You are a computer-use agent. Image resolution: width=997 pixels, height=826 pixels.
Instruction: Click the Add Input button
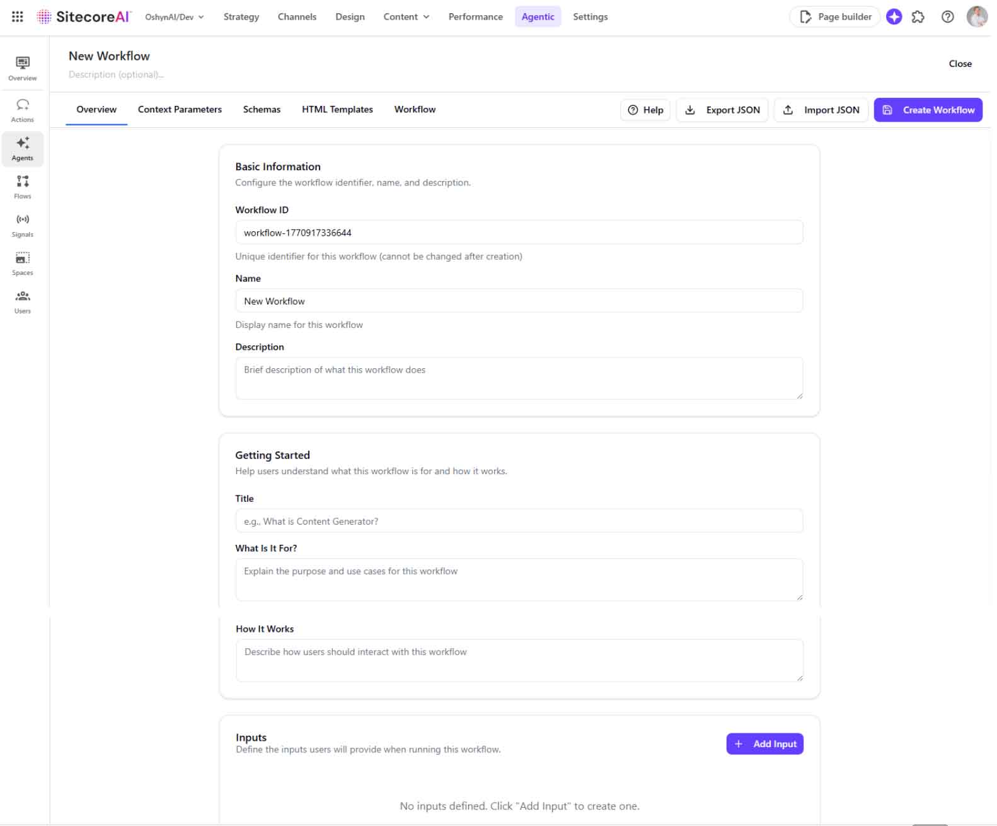764,744
